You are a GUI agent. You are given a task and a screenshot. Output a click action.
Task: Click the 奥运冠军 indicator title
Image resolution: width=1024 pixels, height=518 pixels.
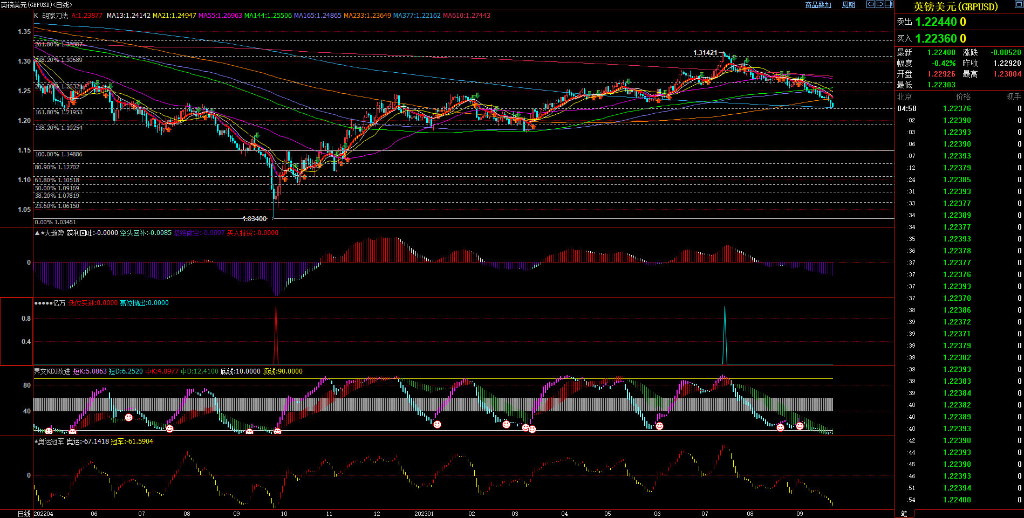pos(50,441)
